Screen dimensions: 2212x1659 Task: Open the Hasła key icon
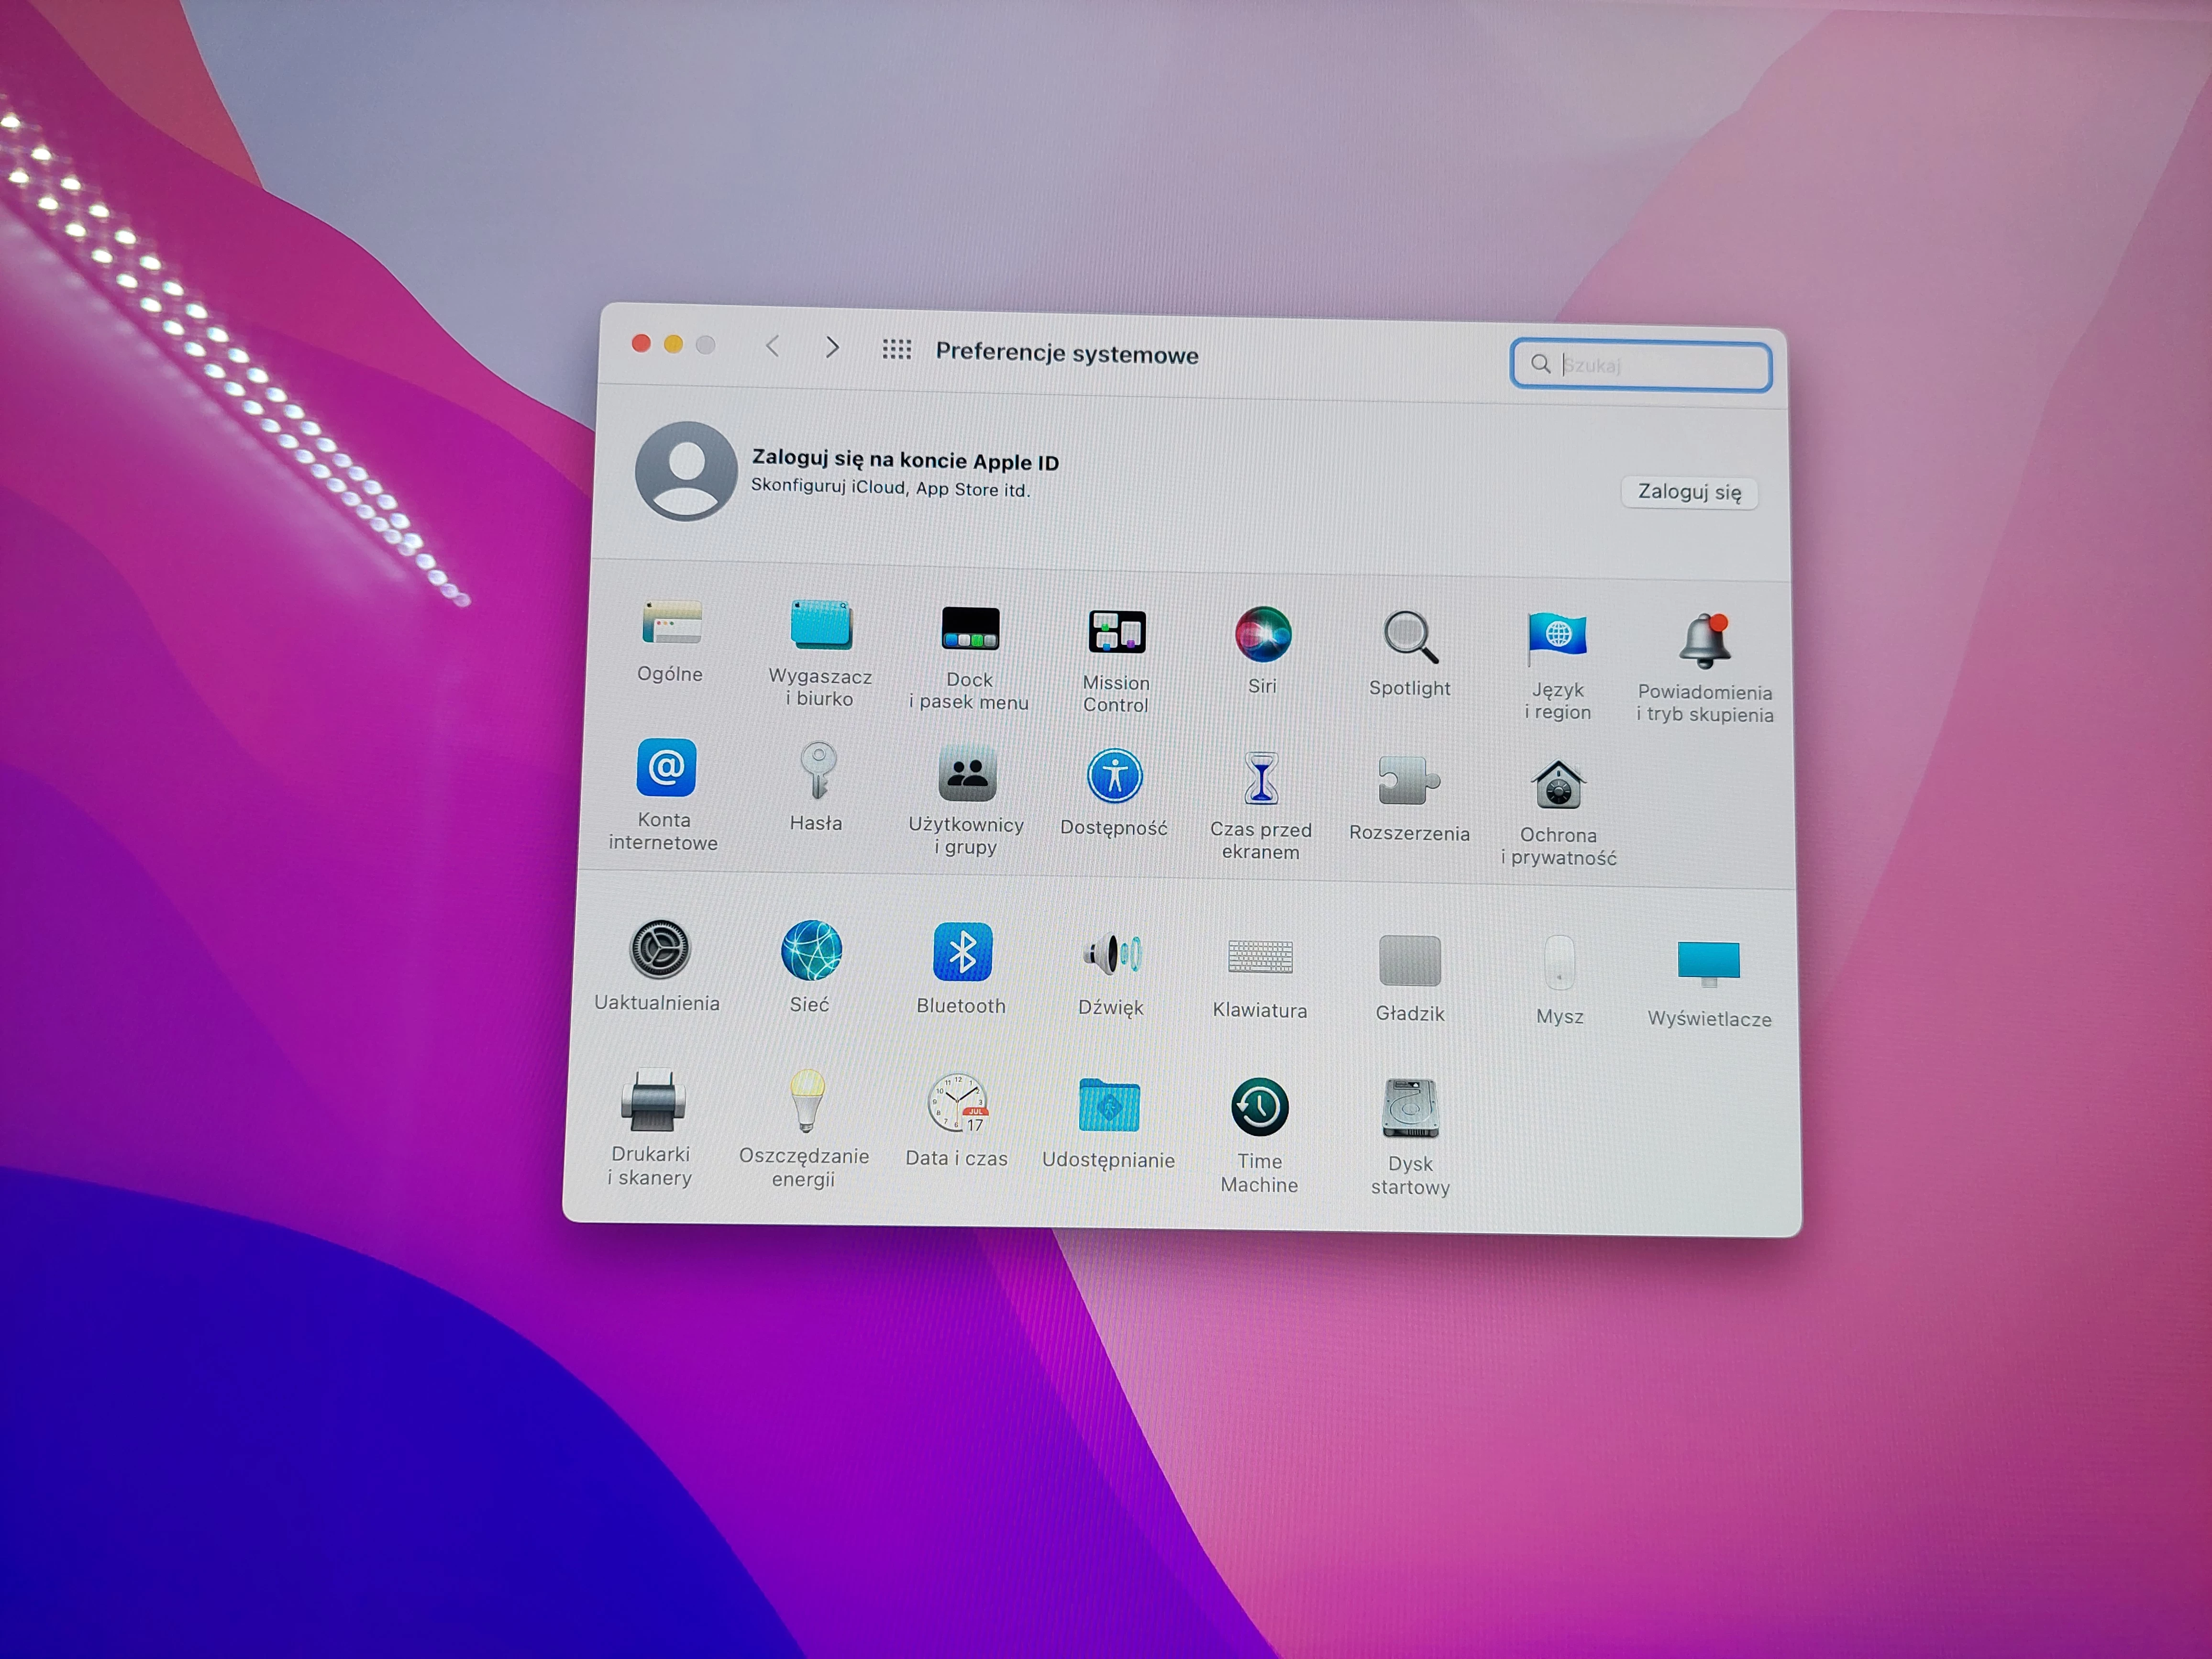tap(818, 770)
